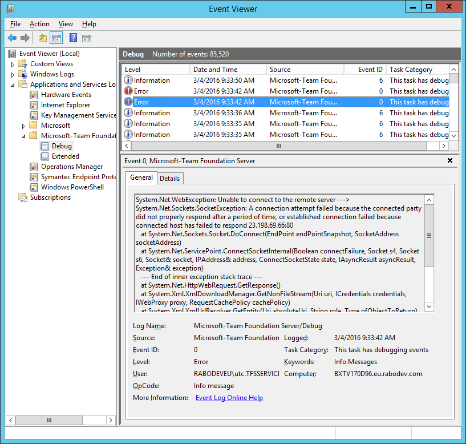Click the Subscriptions folder icon
Image resolution: width=466 pixels, height=444 pixels.
tap(23, 197)
